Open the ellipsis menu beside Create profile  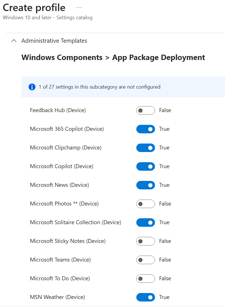(x=79, y=8)
